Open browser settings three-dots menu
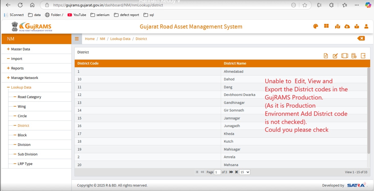374x191 pixels. coord(357,5)
